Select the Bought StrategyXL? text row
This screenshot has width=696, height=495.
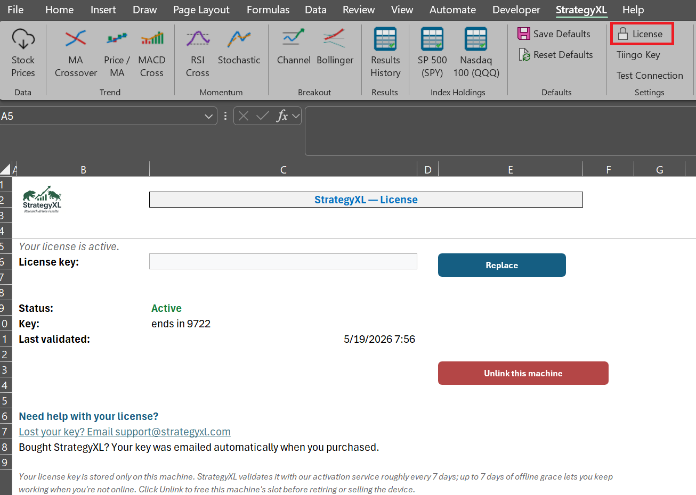199,447
